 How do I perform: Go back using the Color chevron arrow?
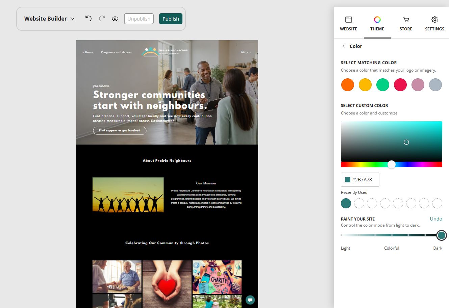[x=344, y=46]
